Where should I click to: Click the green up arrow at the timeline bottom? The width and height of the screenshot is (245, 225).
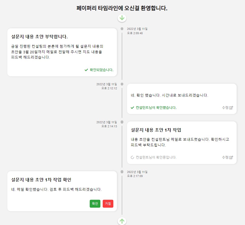(122, 221)
